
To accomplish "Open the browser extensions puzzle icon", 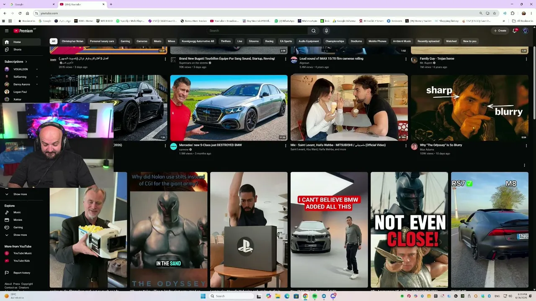I will tap(513, 13).
